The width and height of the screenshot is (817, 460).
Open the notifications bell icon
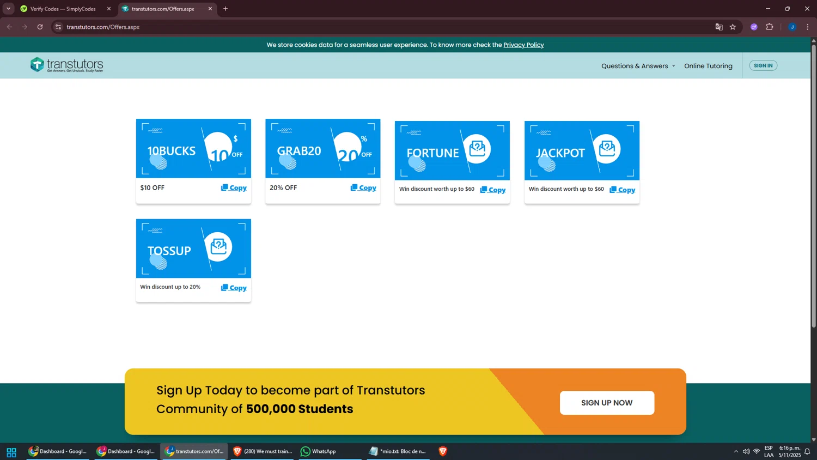(807, 451)
